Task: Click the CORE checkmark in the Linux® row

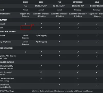Action: pyautogui.click(x=41, y=28)
